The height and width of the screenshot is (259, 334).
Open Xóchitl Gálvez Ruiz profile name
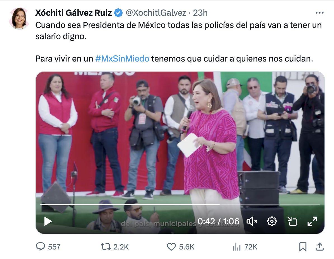pyautogui.click(x=74, y=13)
